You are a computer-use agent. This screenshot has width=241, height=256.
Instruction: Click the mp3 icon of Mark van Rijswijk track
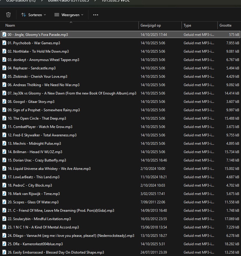coord(4,194)
